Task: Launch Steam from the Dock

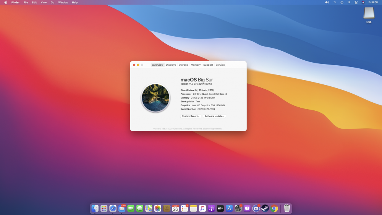Action: 265,209
